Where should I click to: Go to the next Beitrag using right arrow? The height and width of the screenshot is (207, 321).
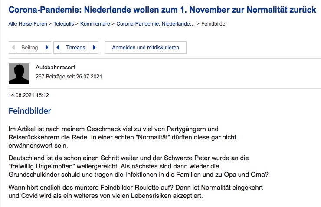pos(47,48)
